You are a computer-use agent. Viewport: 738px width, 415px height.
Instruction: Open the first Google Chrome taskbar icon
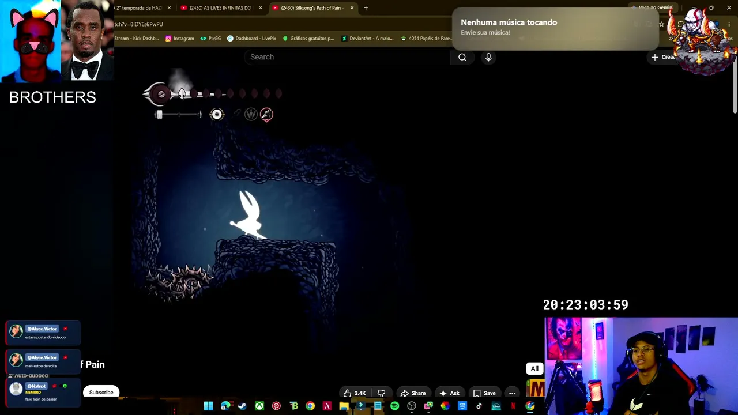310,406
